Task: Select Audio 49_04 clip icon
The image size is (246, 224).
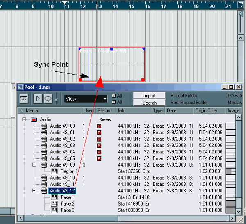Action: click(44, 152)
